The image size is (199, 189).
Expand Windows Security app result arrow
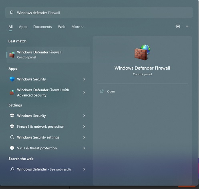[84, 79]
